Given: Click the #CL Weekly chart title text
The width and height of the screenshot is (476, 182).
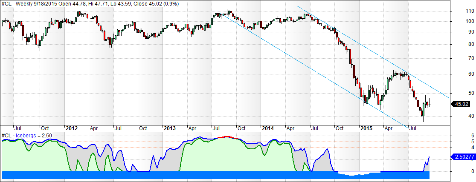Looking at the screenshot, I should pos(90,4).
